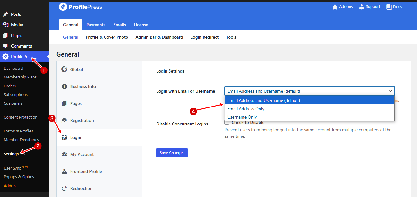This screenshot has height=197, width=417.
Task: Click the Redirection arrow icon
Action: click(x=64, y=188)
